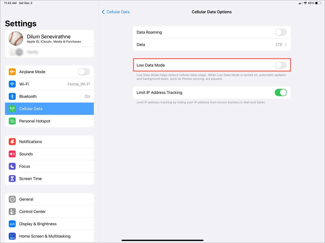Click the back chevron to Cellular Data
The height and width of the screenshot is (243, 325).
point(103,12)
